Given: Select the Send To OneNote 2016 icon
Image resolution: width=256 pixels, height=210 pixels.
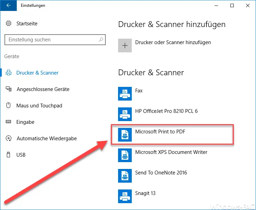Looking at the screenshot, I should point(125,176).
